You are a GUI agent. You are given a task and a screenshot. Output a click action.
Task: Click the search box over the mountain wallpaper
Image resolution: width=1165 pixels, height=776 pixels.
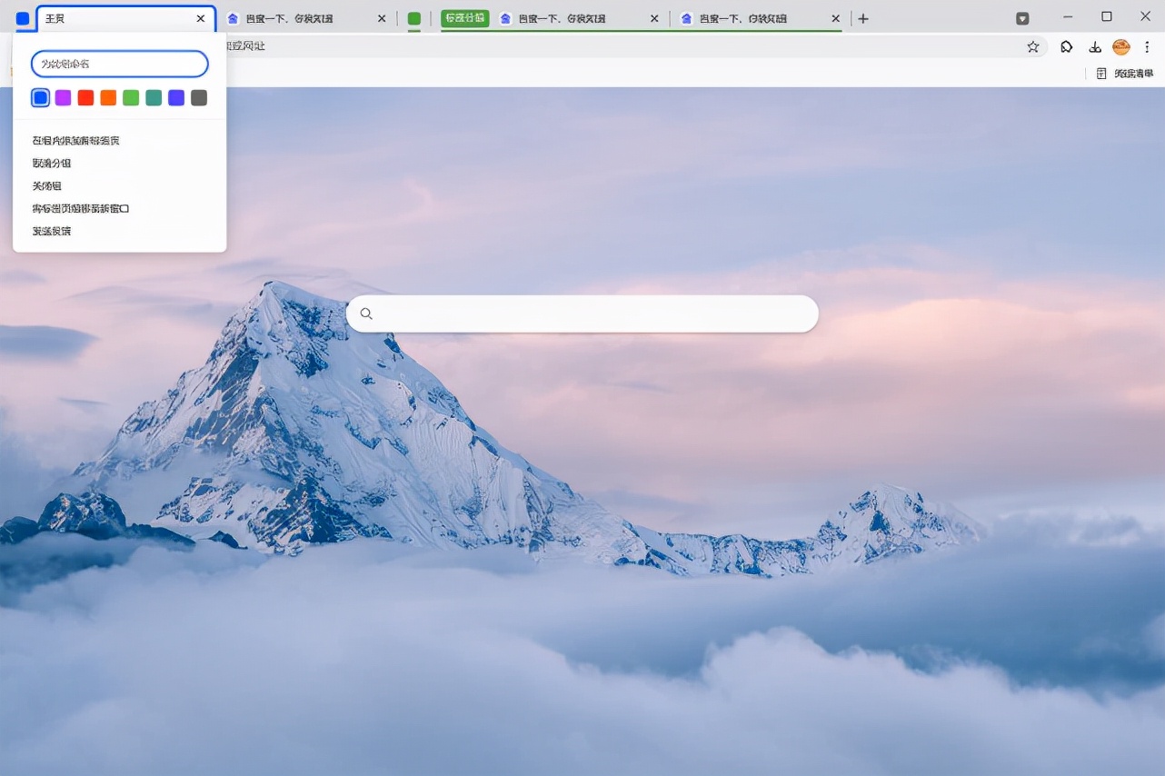coord(582,313)
